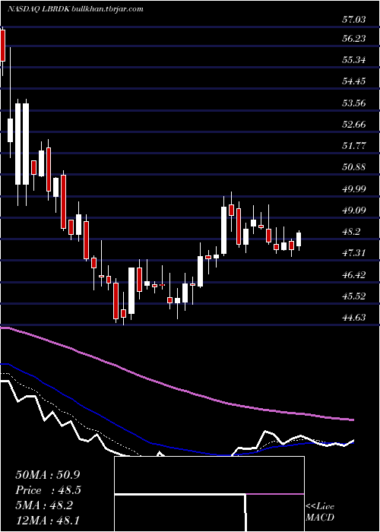
Task: Click the Price : 48.5 readout
Action: 48,490
